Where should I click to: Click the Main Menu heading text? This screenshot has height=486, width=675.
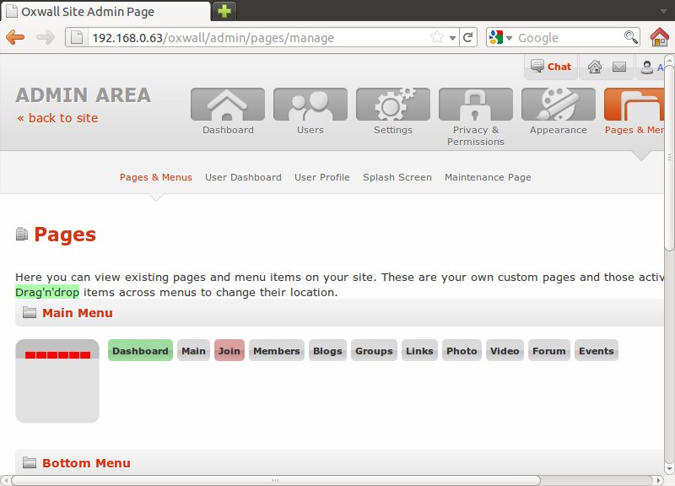pos(78,313)
